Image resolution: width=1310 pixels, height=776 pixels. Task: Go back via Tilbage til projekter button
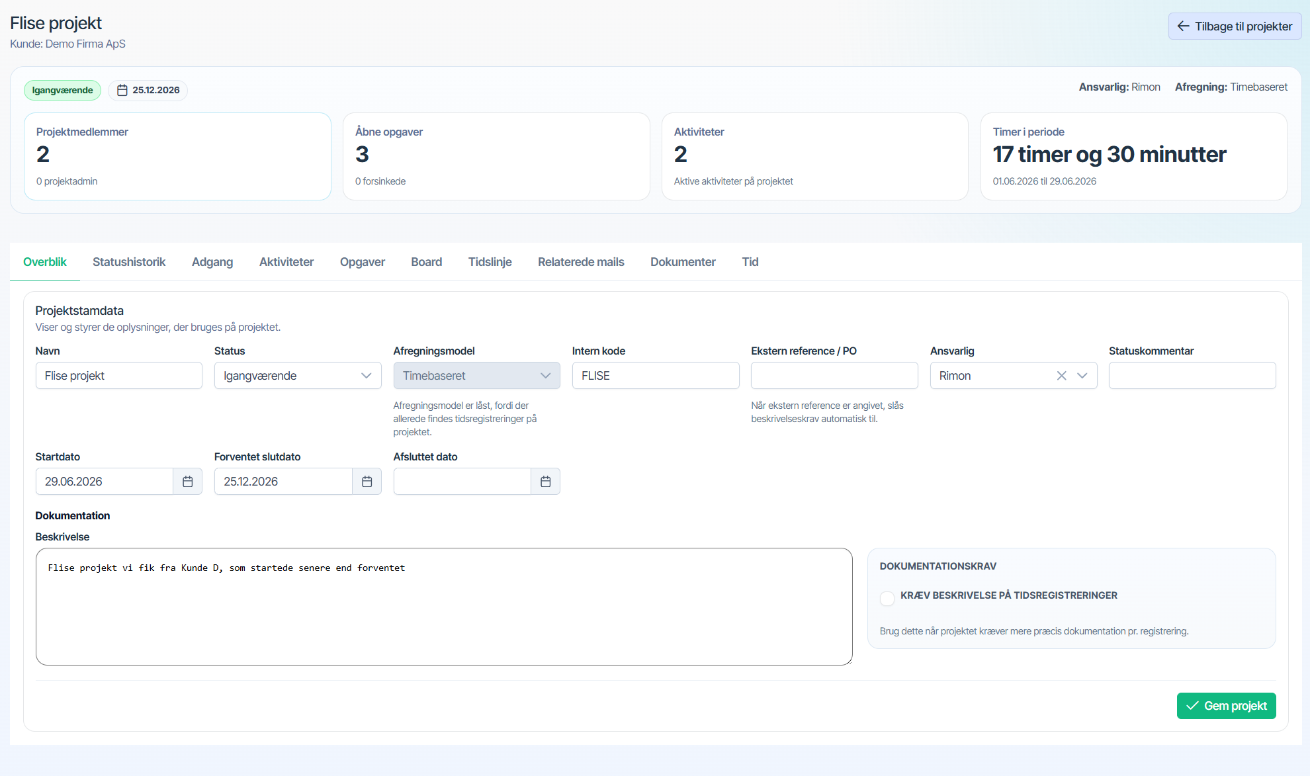tap(1235, 26)
